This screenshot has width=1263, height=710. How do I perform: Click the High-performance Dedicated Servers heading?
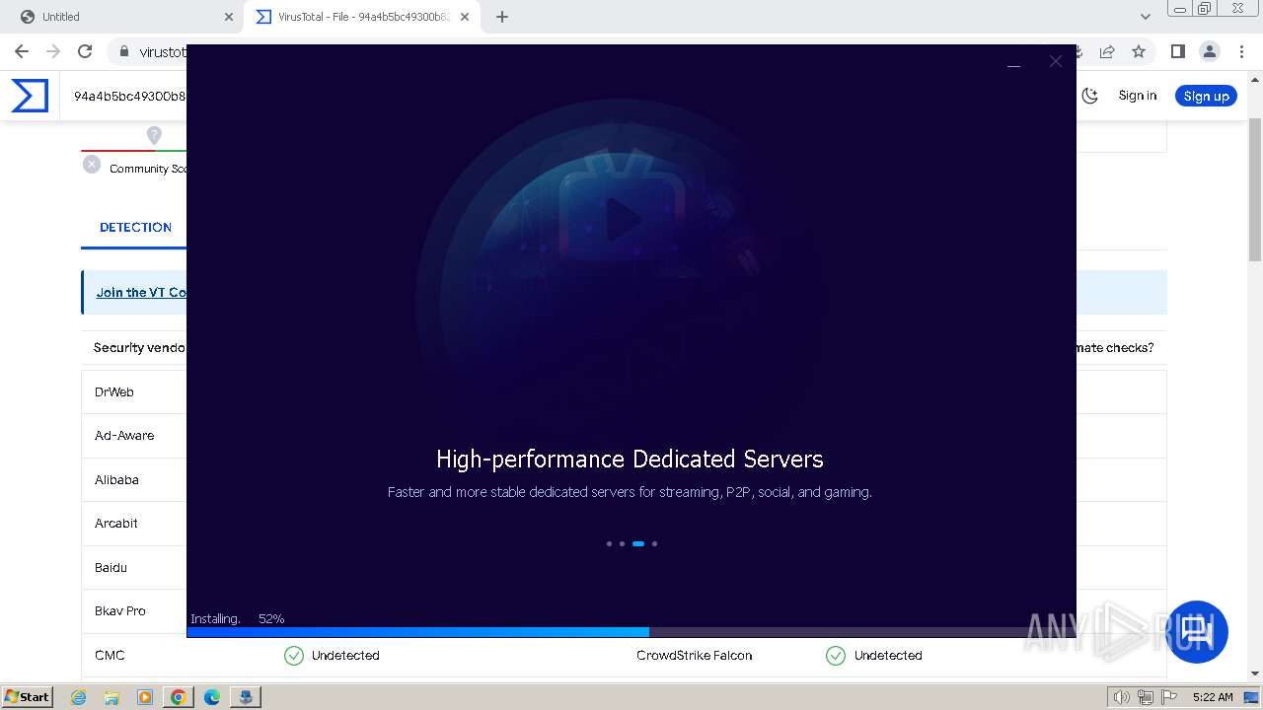click(x=630, y=459)
